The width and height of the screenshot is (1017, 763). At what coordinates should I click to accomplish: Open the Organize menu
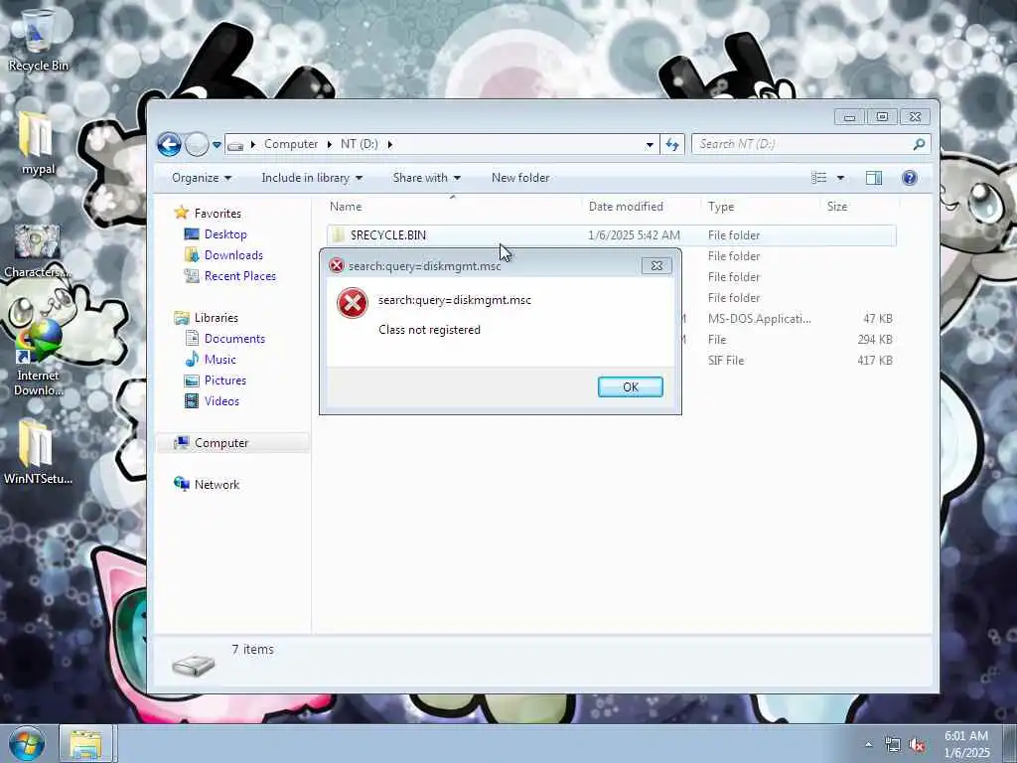click(x=201, y=178)
